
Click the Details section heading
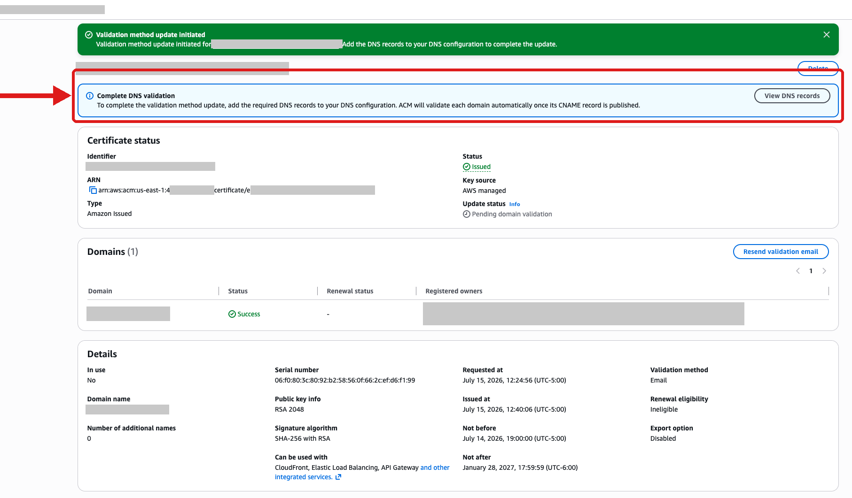pos(102,354)
